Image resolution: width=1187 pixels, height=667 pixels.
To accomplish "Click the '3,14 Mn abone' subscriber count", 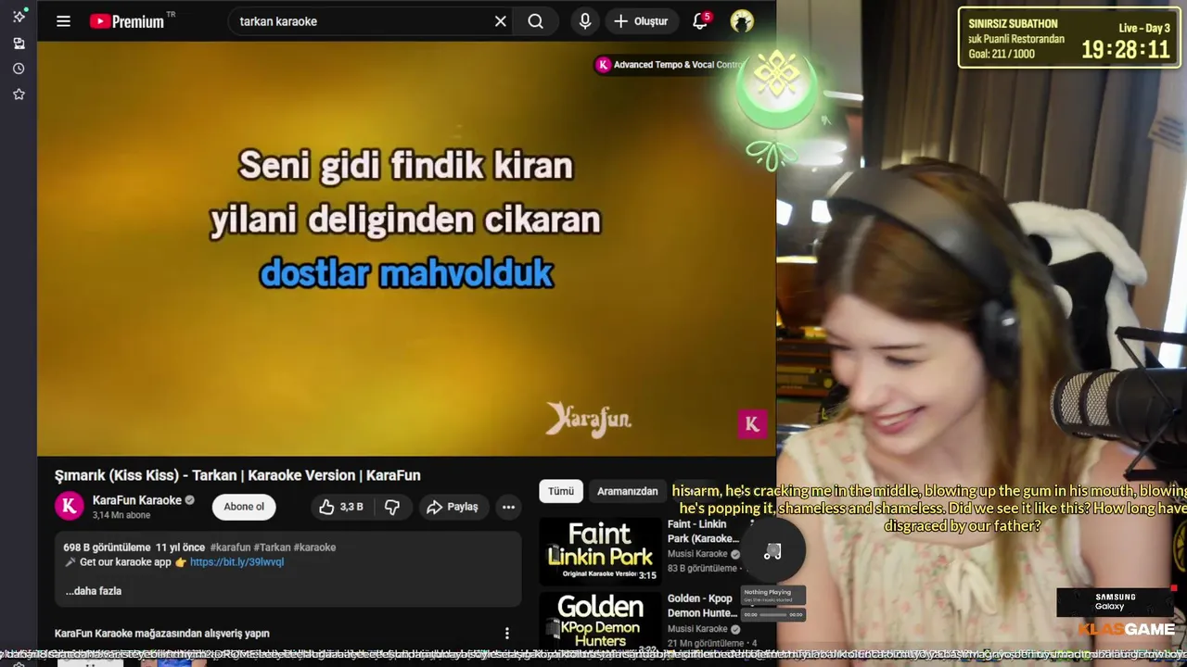I will 121,515.
